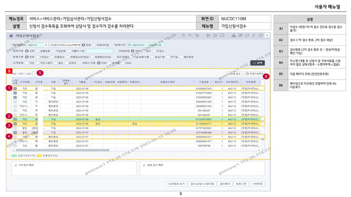This screenshot has width=351, height=197.
Task: Go to next page with > button
Action: 35,73
